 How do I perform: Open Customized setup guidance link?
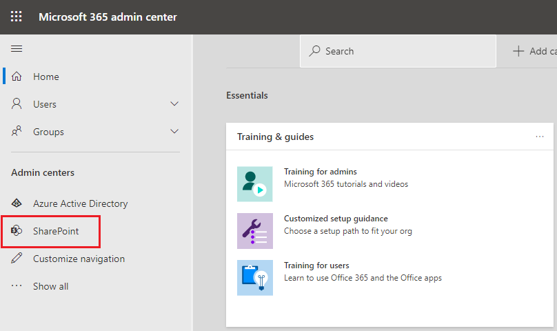pyautogui.click(x=336, y=219)
